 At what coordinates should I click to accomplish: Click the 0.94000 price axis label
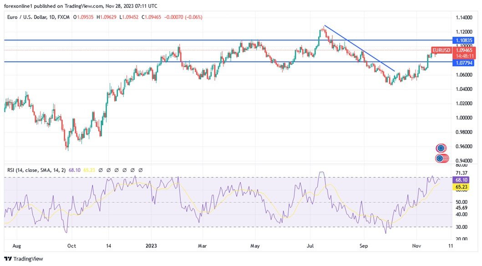(463, 161)
